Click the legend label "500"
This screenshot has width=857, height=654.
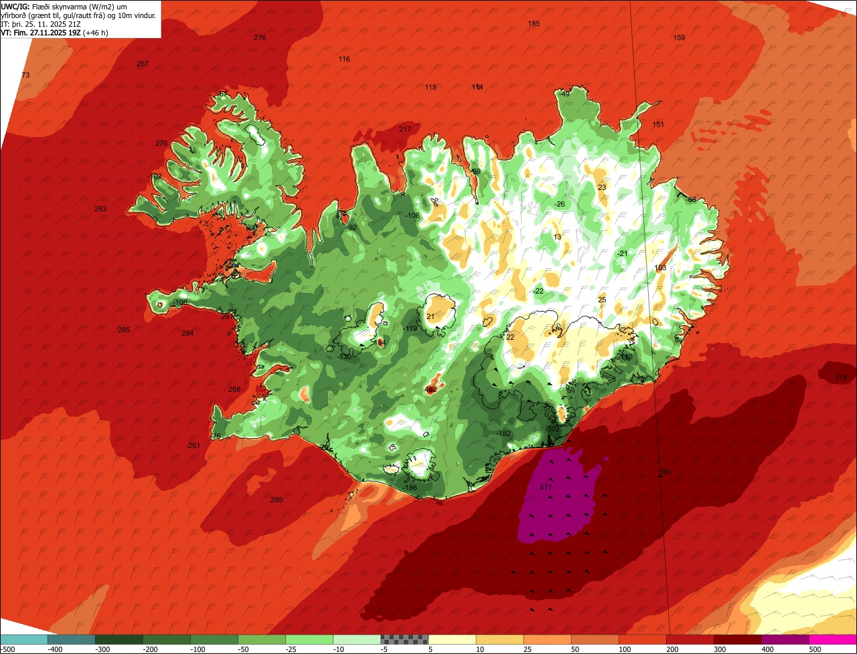click(815, 649)
